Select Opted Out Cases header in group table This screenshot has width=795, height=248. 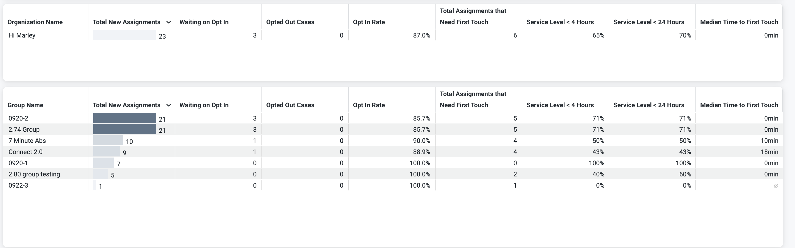pyautogui.click(x=290, y=105)
